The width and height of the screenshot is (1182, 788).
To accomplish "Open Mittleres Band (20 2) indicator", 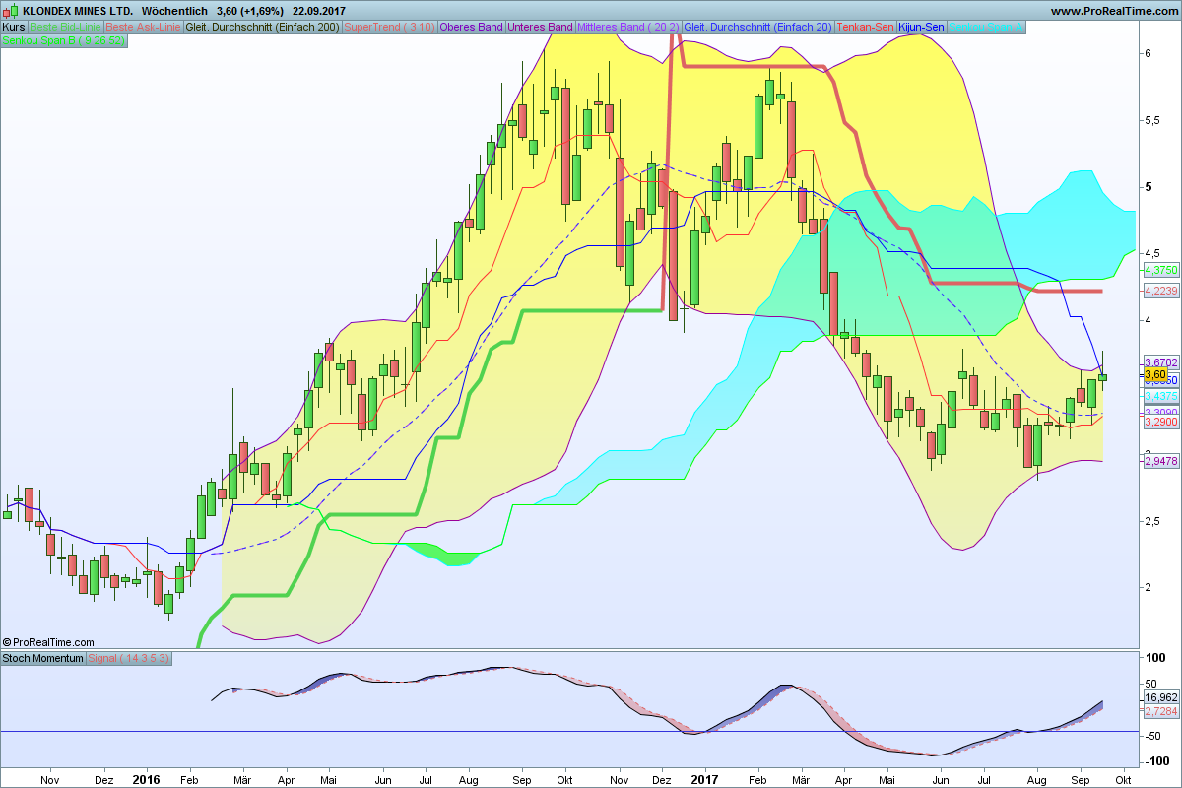I will pos(627,27).
